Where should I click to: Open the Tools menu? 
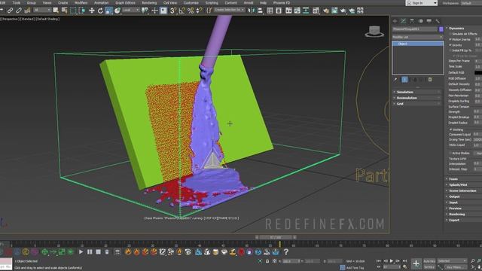click(17, 3)
